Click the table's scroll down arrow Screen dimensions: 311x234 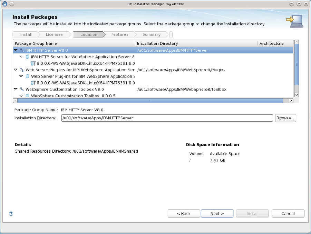(x=297, y=95)
